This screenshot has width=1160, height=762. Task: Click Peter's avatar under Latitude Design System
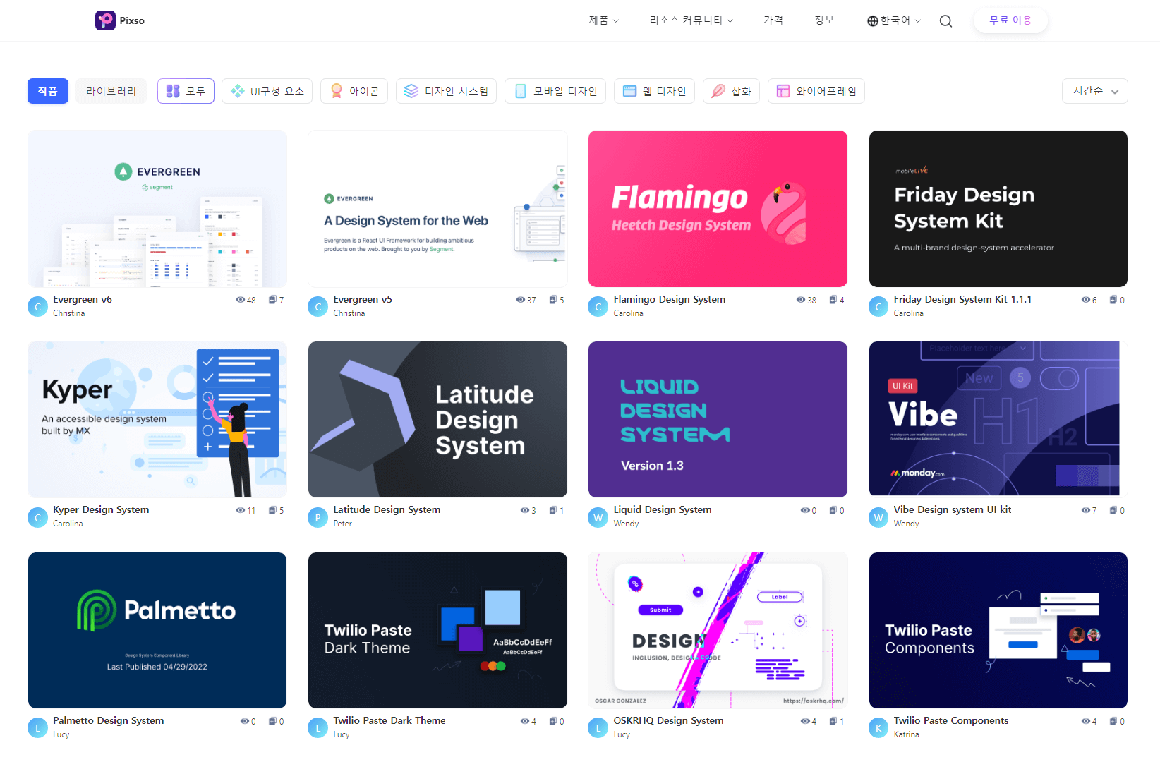coord(318,517)
